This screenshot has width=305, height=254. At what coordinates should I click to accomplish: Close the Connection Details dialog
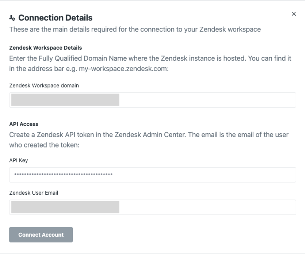pos(294,14)
